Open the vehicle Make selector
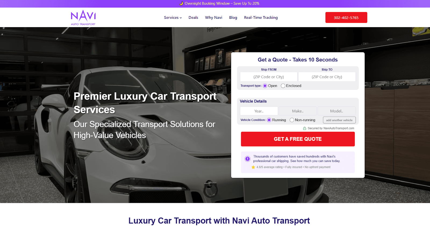 [x=298, y=111]
